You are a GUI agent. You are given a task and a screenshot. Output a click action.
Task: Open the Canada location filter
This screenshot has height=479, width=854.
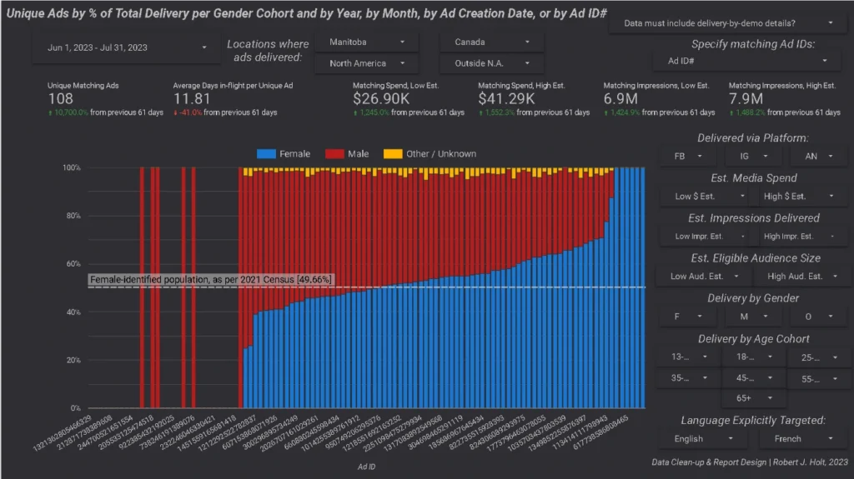[x=491, y=41]
